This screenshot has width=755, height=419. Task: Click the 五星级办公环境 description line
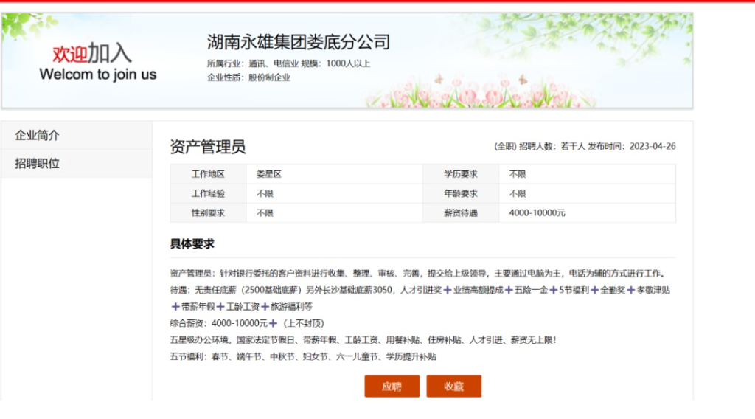[363, 340]
